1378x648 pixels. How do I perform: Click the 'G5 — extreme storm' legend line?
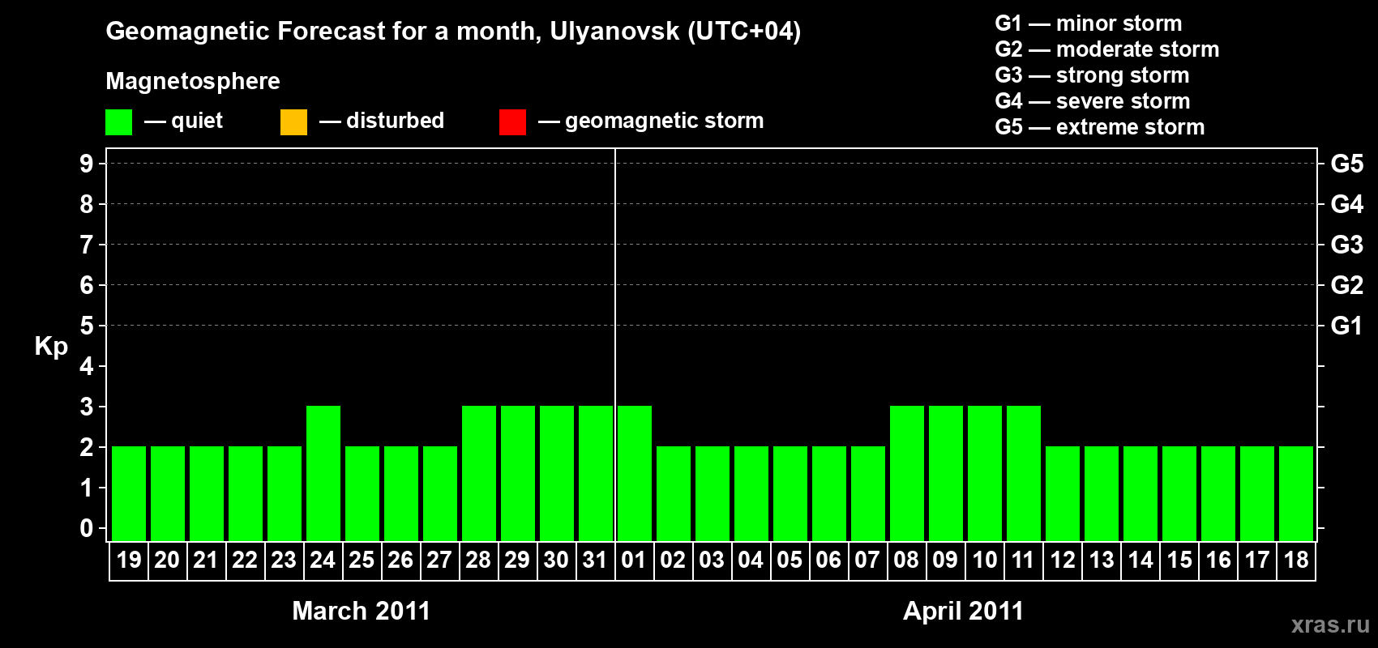pos(1100,127)
